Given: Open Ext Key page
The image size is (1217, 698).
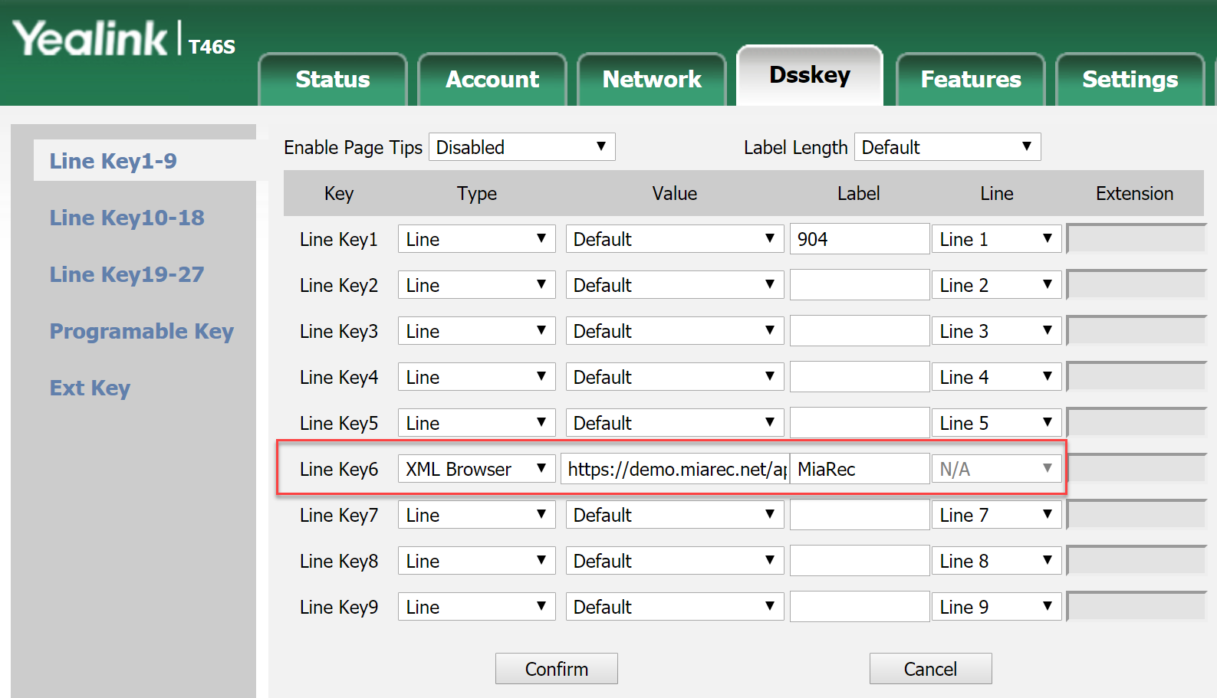Looking at the screenshot, I should tap(90, 388).
